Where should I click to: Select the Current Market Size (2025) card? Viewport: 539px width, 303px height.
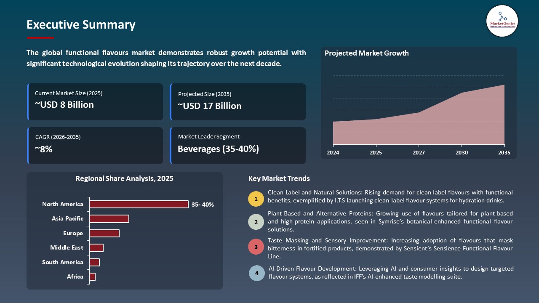coord(95,102)
